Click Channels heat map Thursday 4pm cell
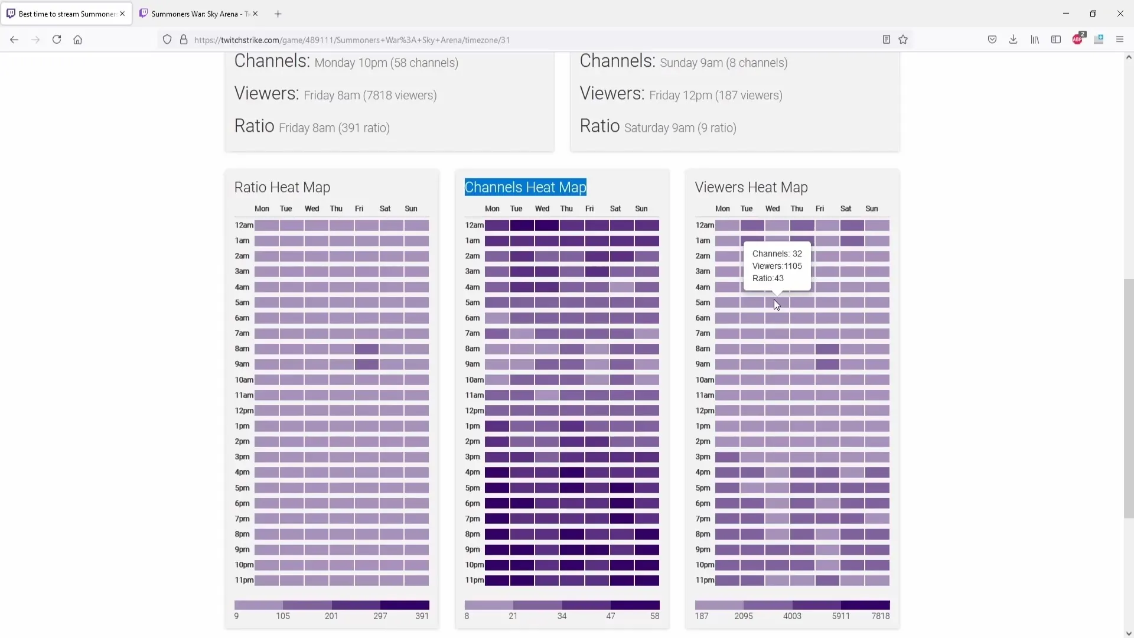This screenshot has height=638, width=1134. pos(572,473)
